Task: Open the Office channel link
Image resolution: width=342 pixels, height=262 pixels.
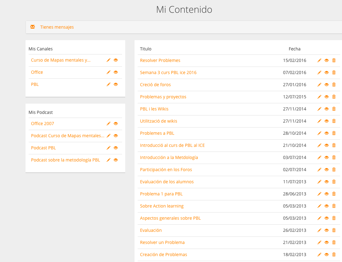Action: click(x=37, y=73)
